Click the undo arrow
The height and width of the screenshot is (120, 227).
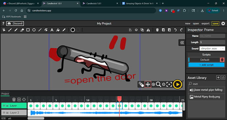pyautogui.click(x=175, y=30)
